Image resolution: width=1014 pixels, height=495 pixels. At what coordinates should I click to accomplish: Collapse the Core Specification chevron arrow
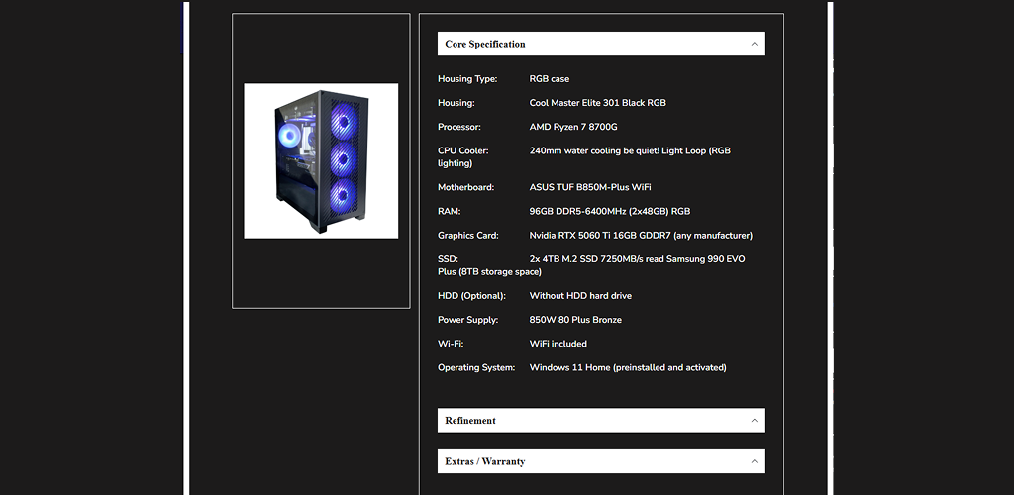click(754, 44)
